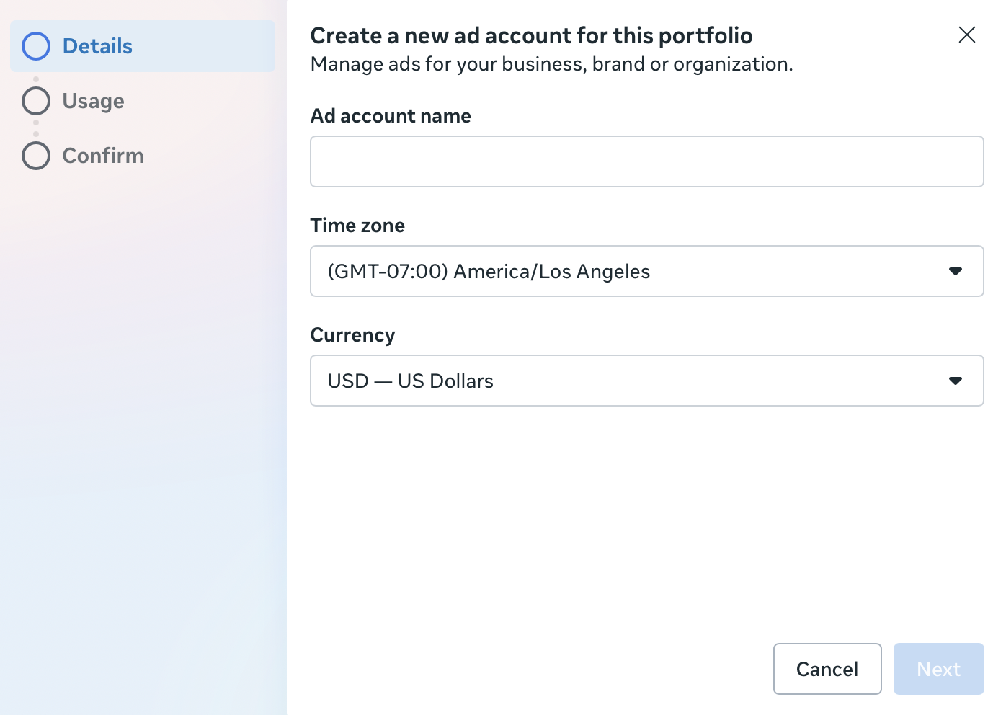Click the circle icon beside Confirm
1006x715 pixels.
pyautogui.click(x=36, y=156)
